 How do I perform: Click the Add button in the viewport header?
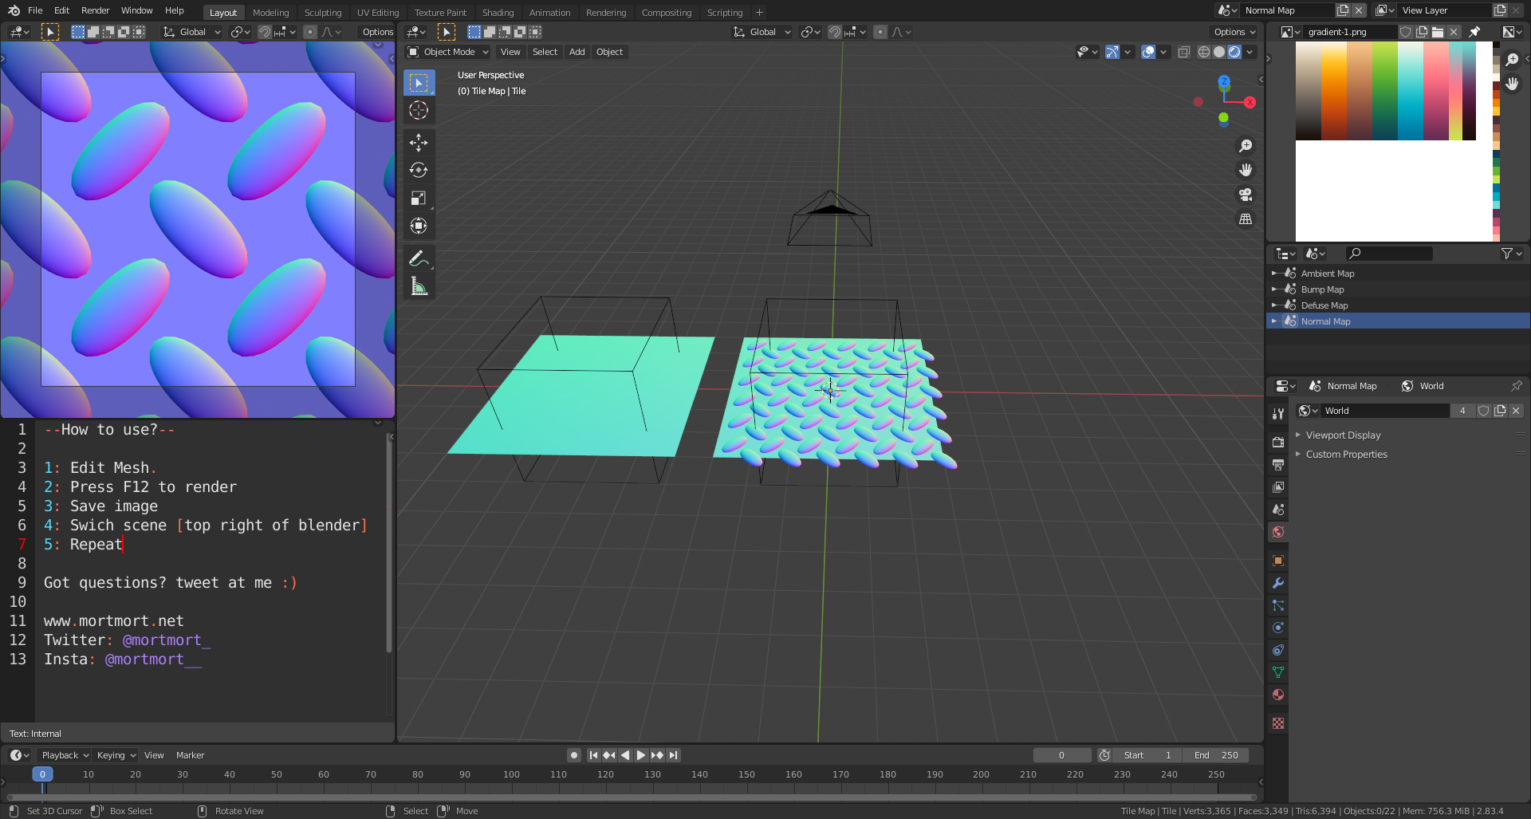point(576,51)
